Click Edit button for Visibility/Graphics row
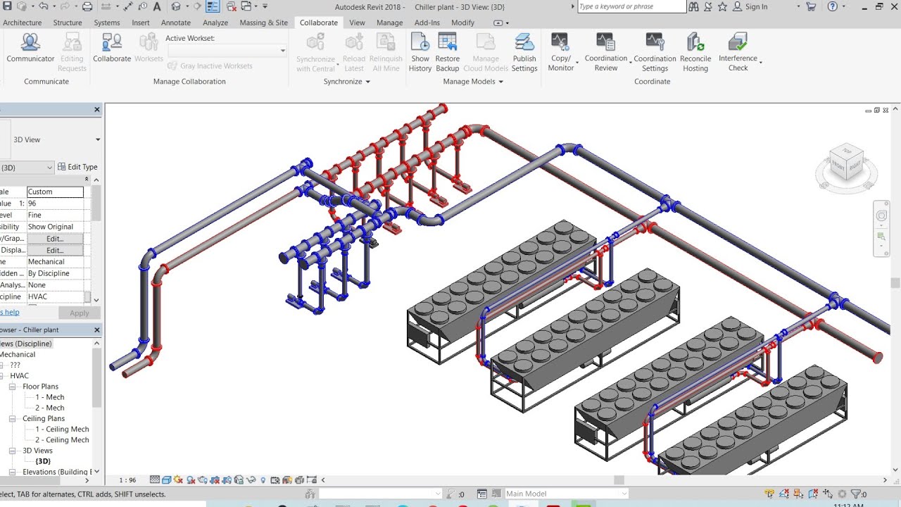This screenshot has width=901, height=507. pyautogui.click(x=55, y=239)
